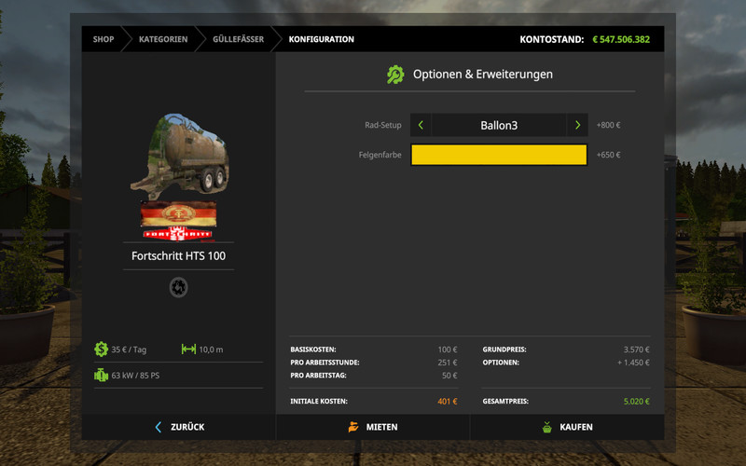Click the Ballon3 Rad-Setup value field

tap(499, 125)
